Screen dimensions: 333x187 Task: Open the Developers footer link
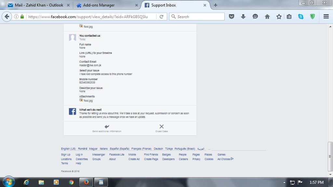[168, 159]
